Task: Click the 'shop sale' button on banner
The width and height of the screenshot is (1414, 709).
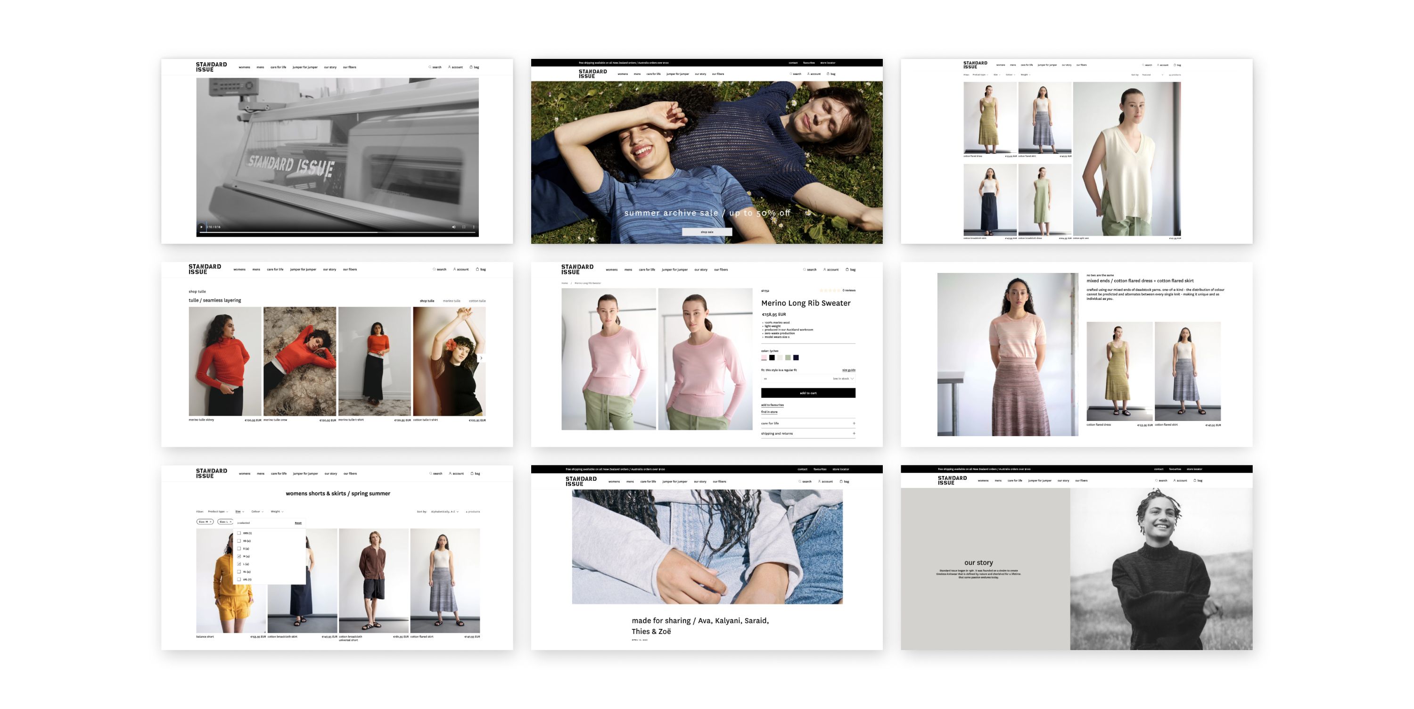Action: (x=707, y=232)
